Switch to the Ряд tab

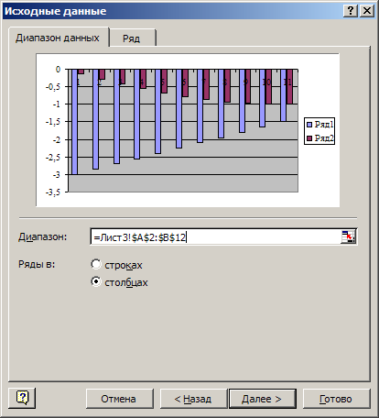pyautogui.click(x=132, y=38)
